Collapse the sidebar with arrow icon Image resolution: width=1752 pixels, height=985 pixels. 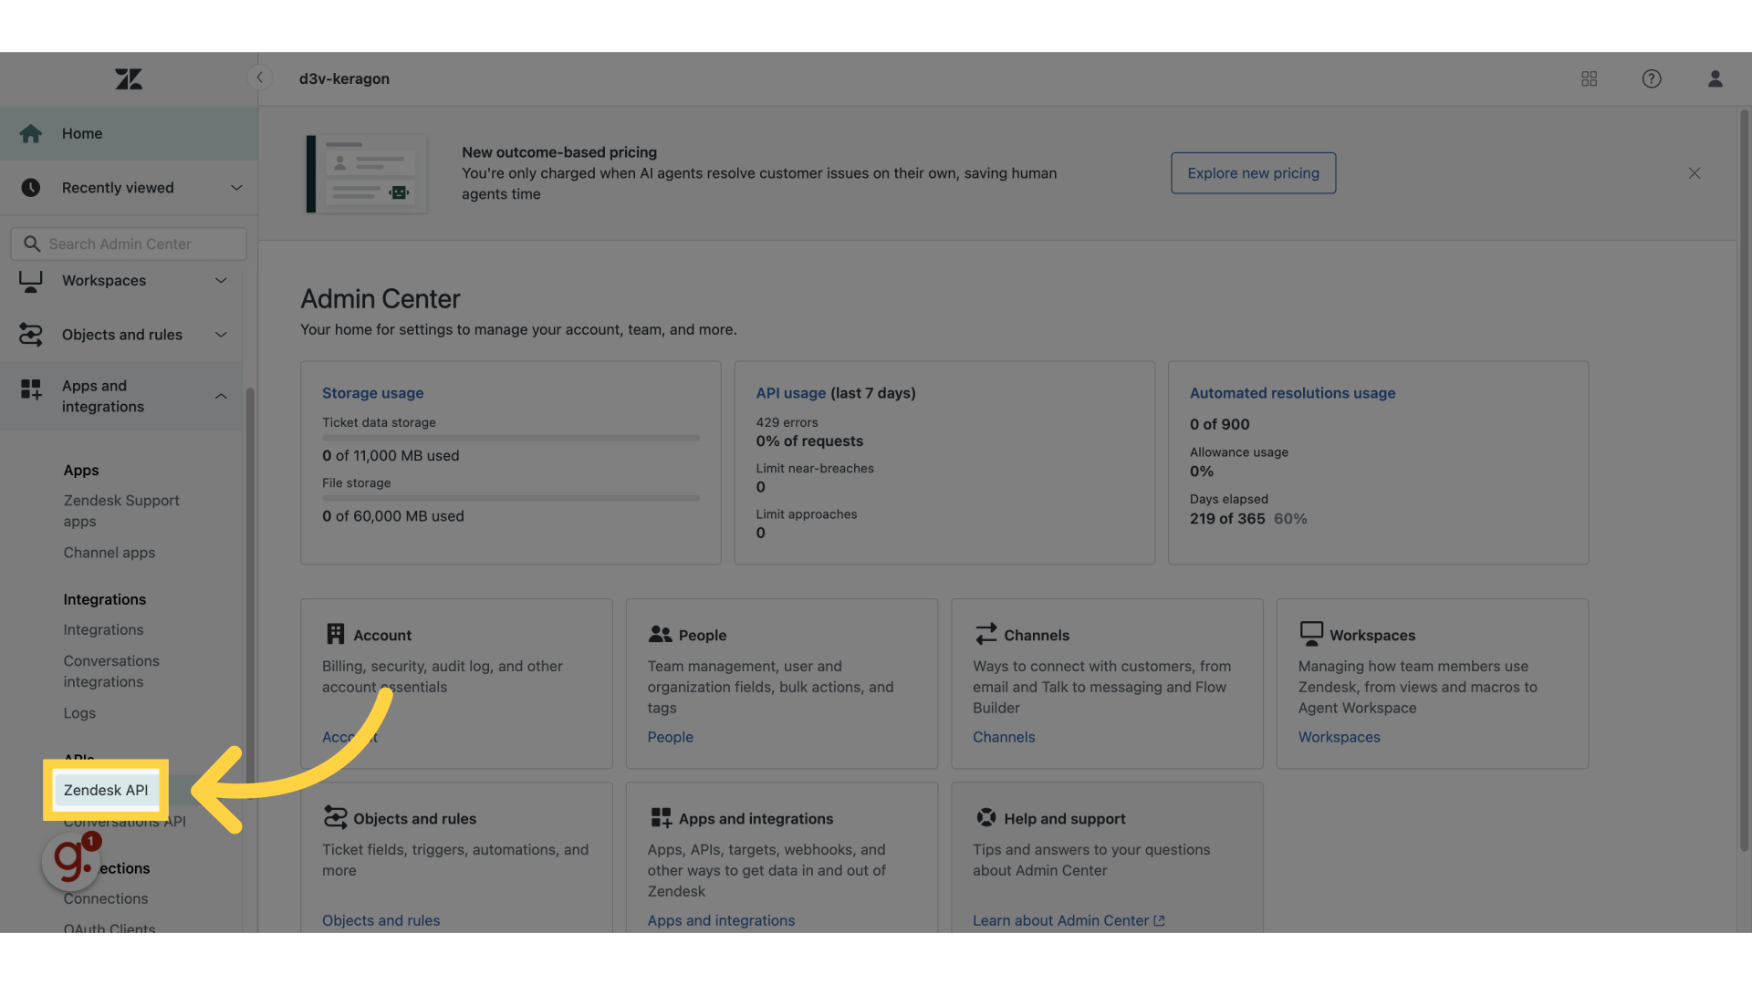pyautogui.click(x=260, y=78)
